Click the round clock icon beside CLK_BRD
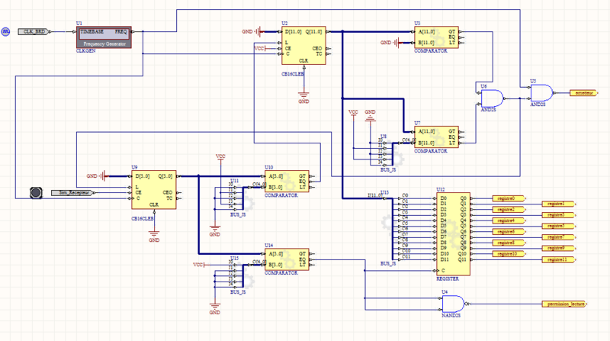This screenshot has width=610, height=341. (5, 31)
